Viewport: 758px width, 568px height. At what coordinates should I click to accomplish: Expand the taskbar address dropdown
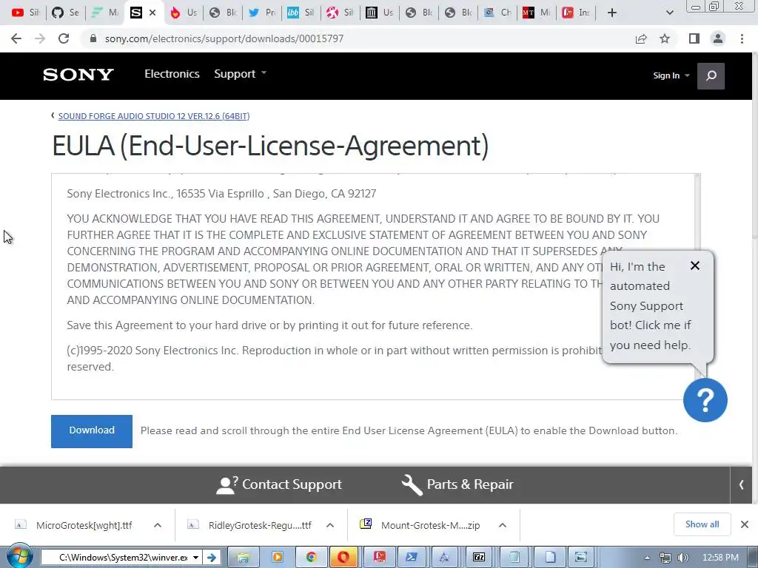point(195,558)
